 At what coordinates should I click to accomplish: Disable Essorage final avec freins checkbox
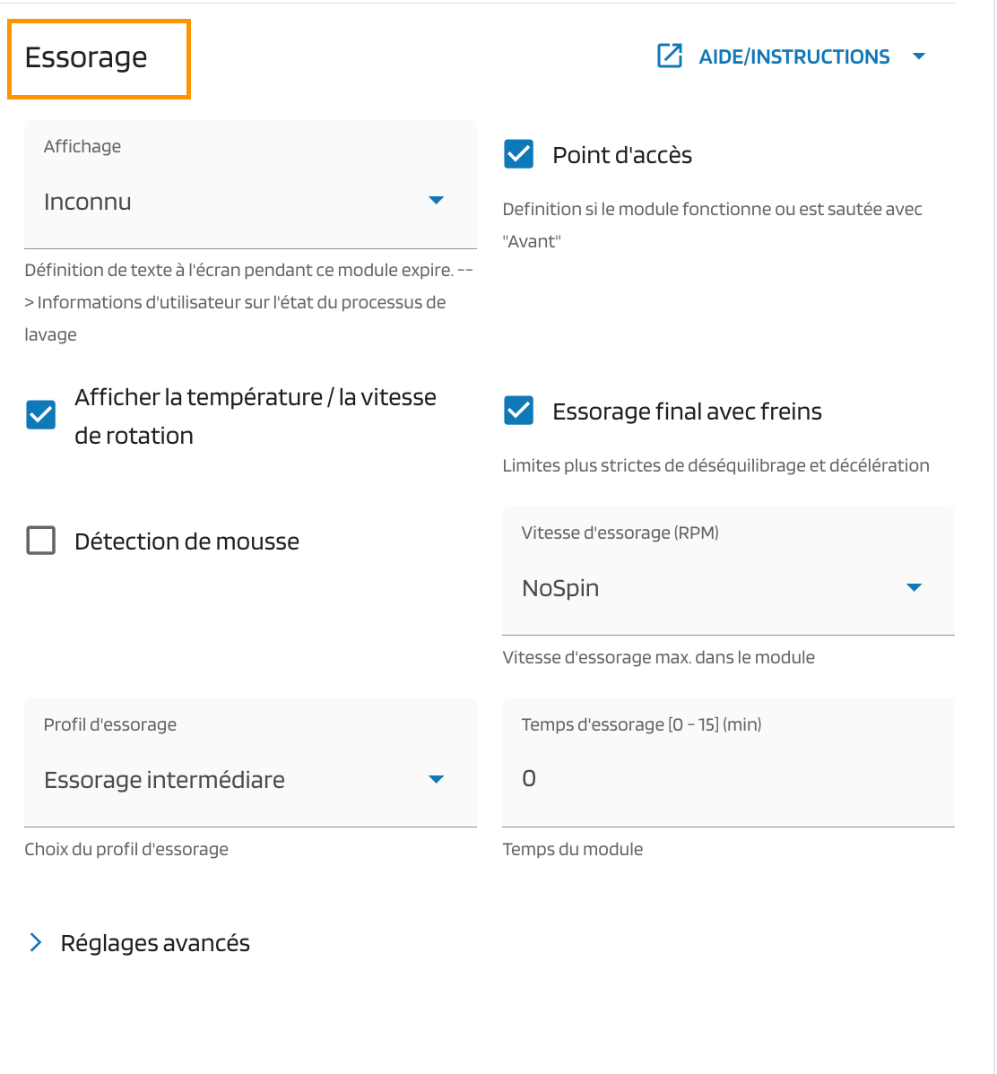(519, 411)
